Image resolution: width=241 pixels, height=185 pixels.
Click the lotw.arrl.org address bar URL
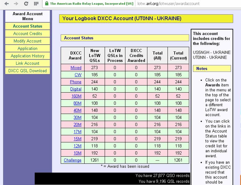[168, 3]
